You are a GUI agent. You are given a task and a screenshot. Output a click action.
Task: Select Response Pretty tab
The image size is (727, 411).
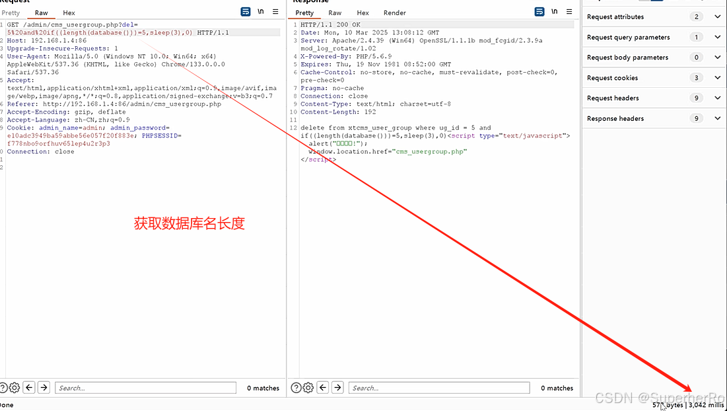pos(304,13)
